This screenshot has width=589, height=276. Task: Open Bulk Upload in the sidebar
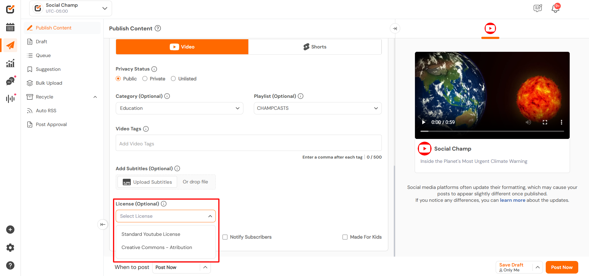[49, 83]
